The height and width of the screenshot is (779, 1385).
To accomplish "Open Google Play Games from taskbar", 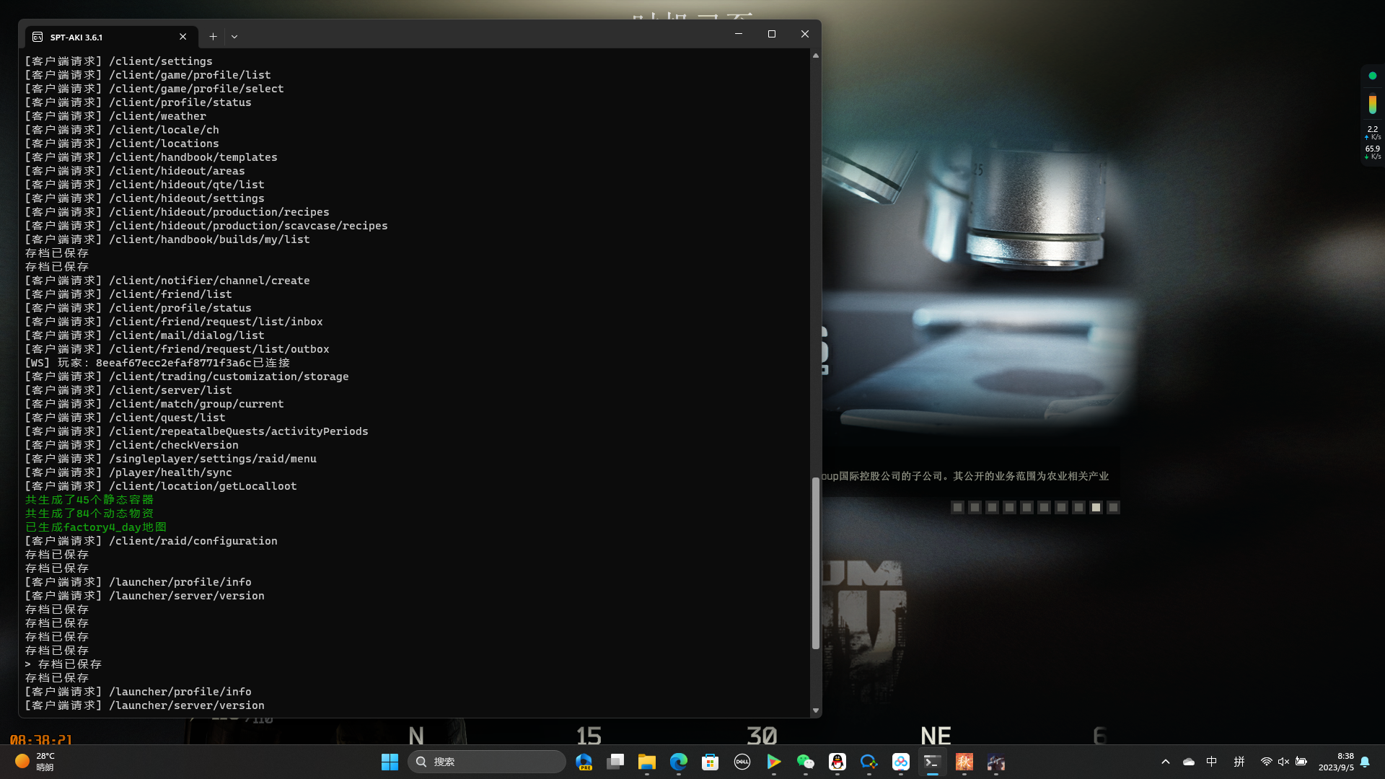I will click(773, 762).
